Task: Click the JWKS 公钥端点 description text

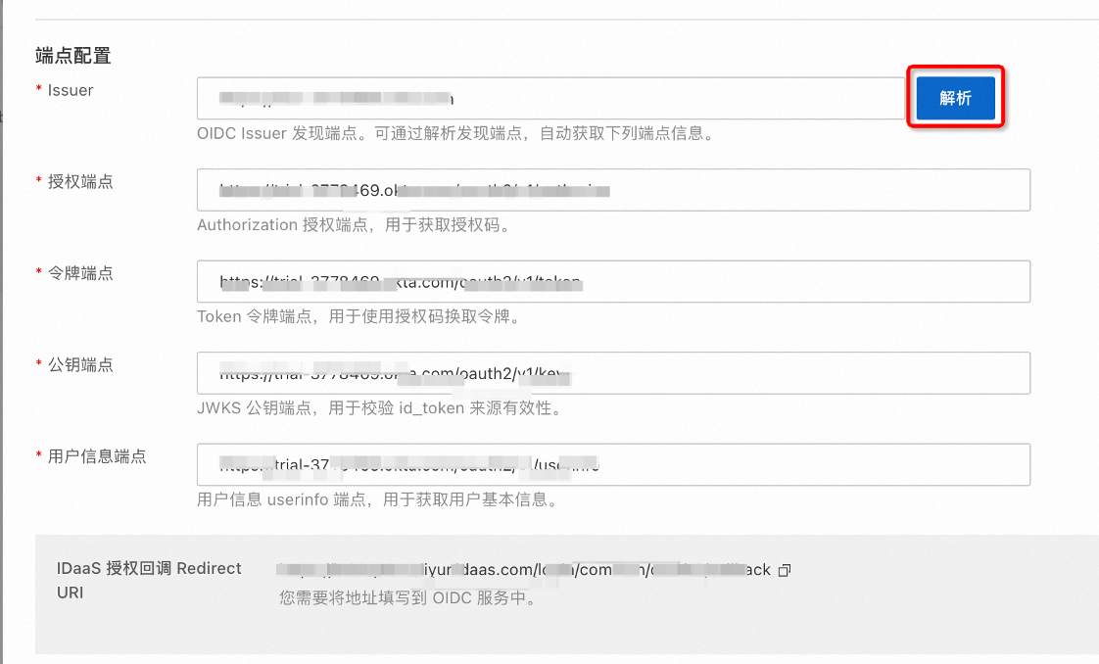Action: (x=380, y=408)
